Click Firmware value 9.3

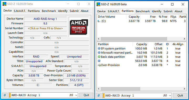45,23
